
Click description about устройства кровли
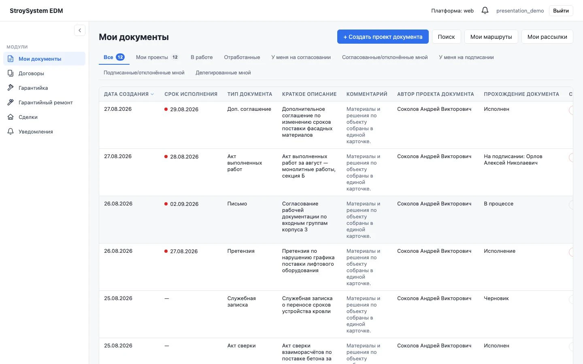coord(307,305)
